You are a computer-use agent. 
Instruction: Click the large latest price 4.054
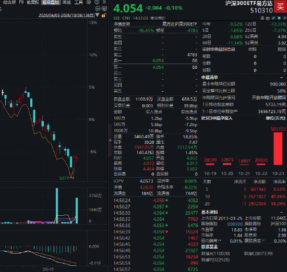click(x=128, y=8)
